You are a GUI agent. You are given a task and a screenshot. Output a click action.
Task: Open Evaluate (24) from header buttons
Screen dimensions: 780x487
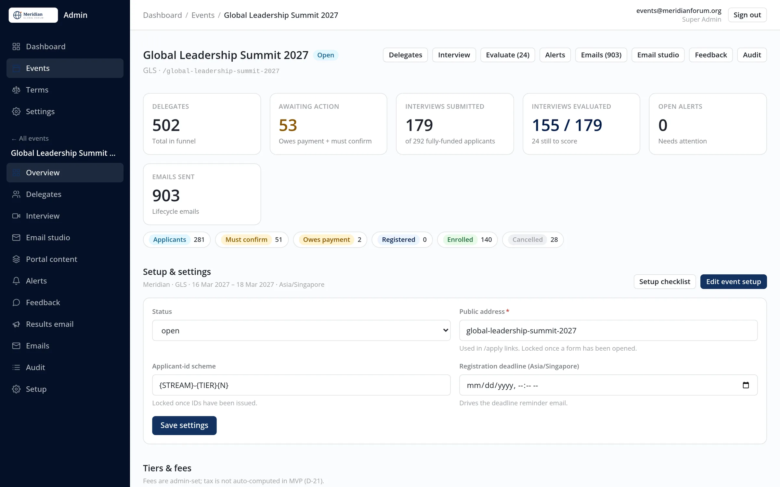pyautogui.click(x=508, y=55)
